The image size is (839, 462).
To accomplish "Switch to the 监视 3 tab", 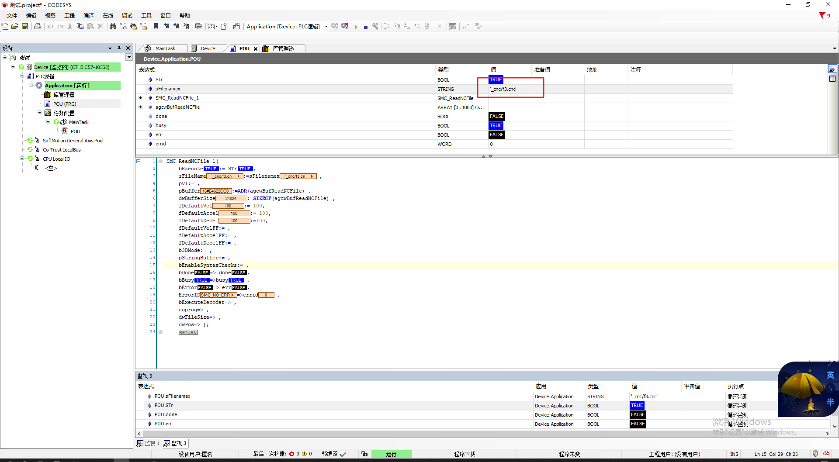I will point(175,443).
